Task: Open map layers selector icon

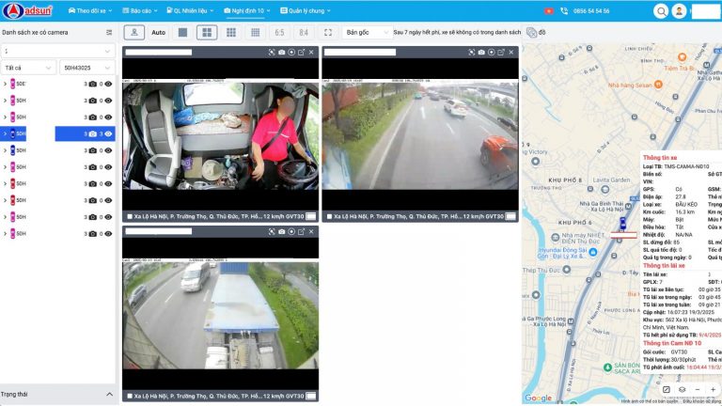Action: pos(681,389)
